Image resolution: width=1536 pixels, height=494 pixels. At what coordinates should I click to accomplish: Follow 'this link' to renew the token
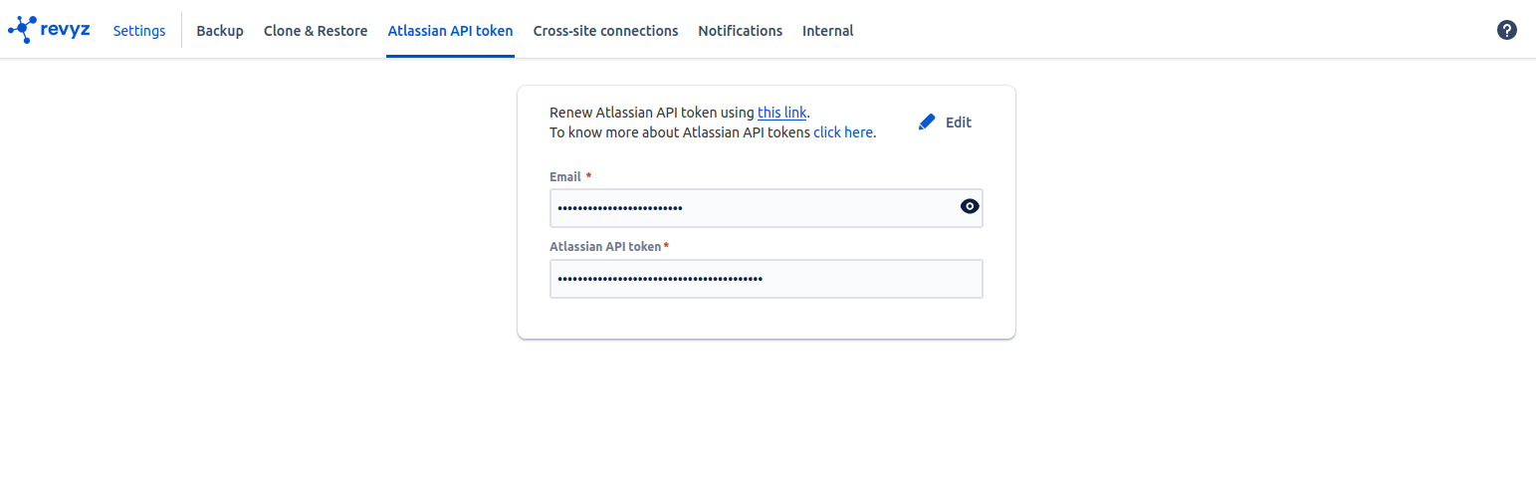pos(781,113)
